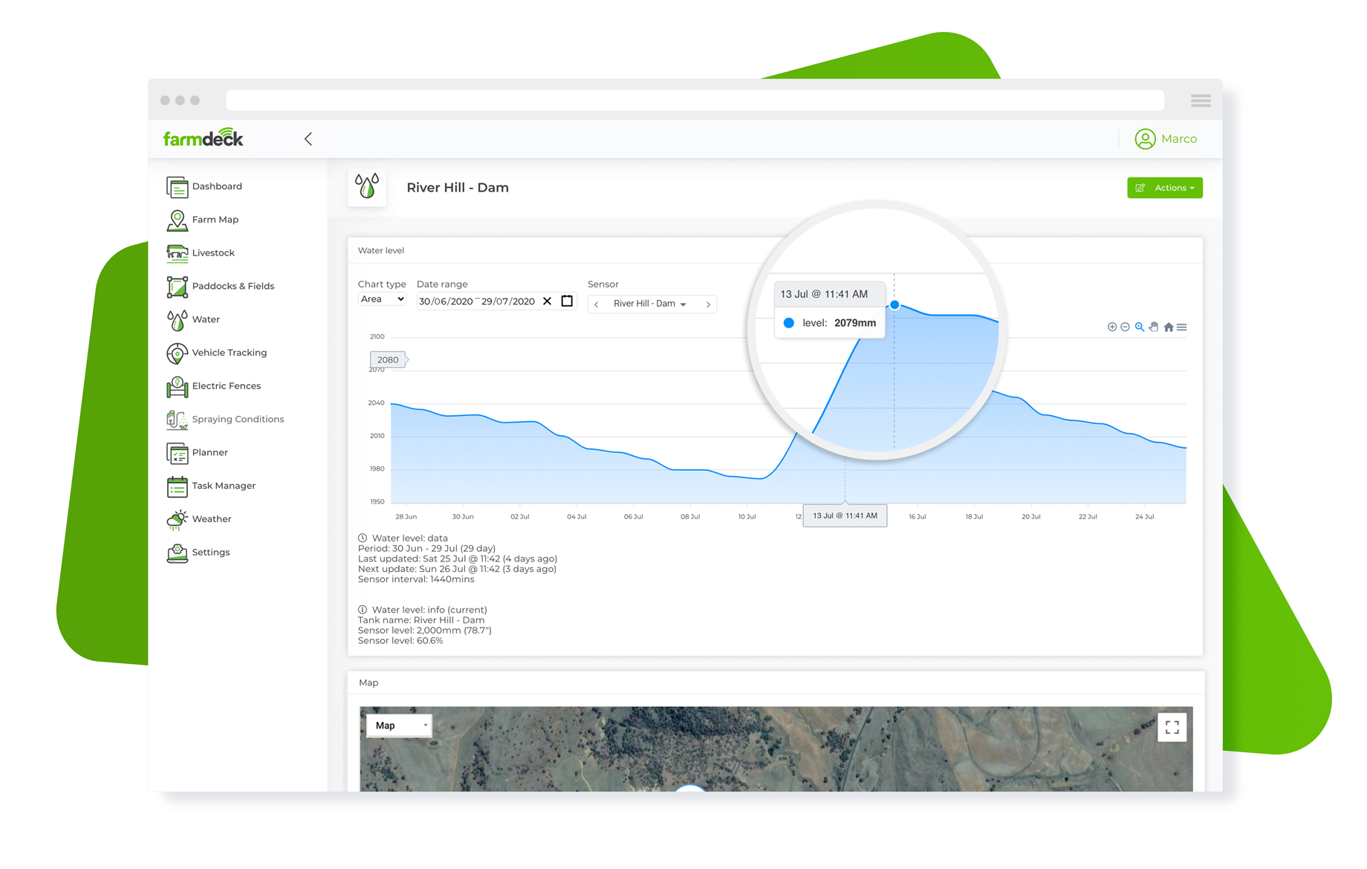This screenshot has height=869, width=1367.
Task: Click the Marco profile button
Action: tap(1166, 138)
